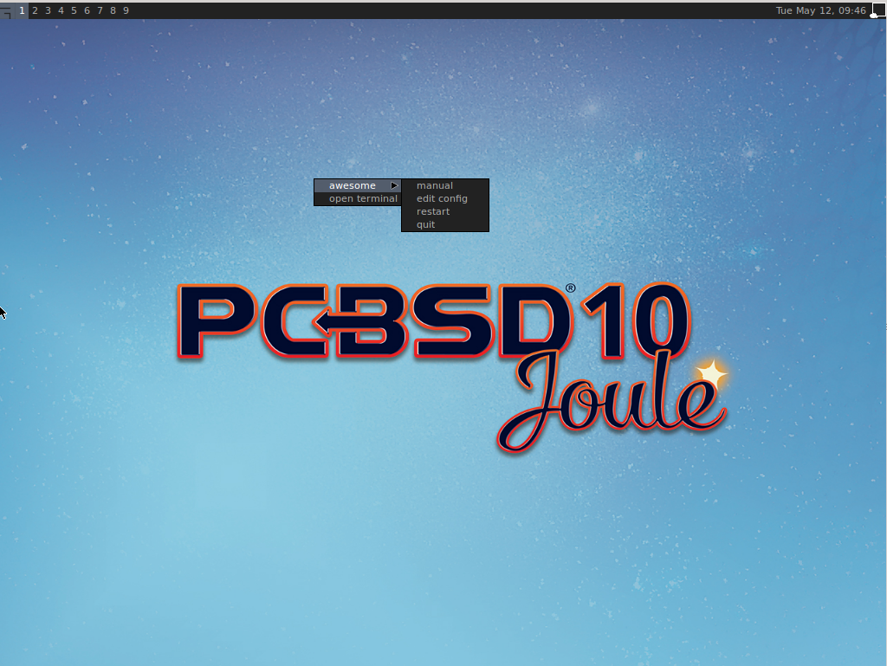This screenshot has width=887, height=666.
Task: Switch to workspace tag 5
Action: point(74,10)
